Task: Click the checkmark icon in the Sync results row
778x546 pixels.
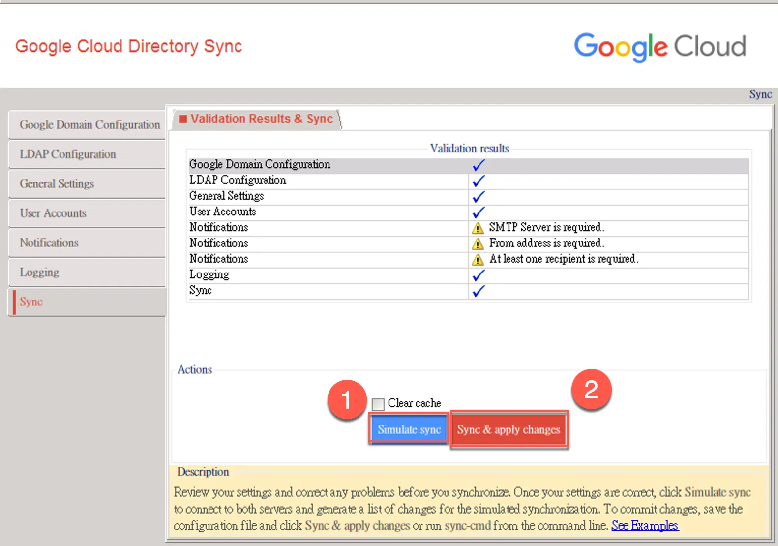Action: pyautogui.click(x=479, y=291)
